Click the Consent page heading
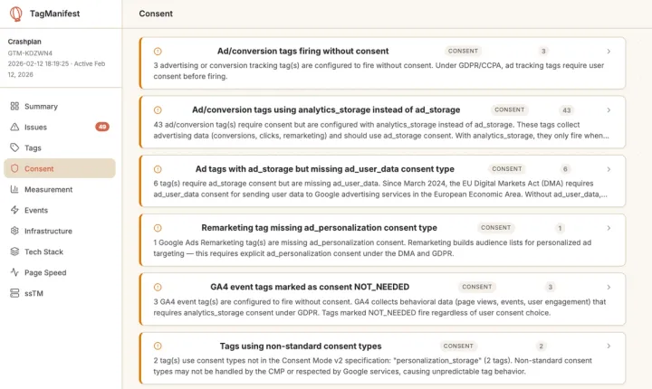This screenshot has width=652, height=389. (x=156, y=14)
